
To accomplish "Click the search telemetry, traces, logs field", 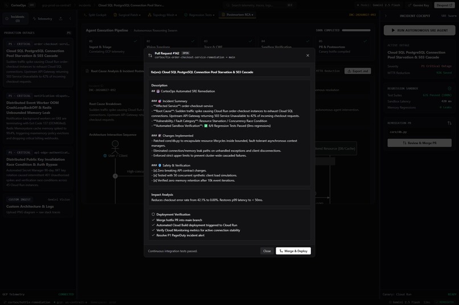I will [x=259, y=5].
